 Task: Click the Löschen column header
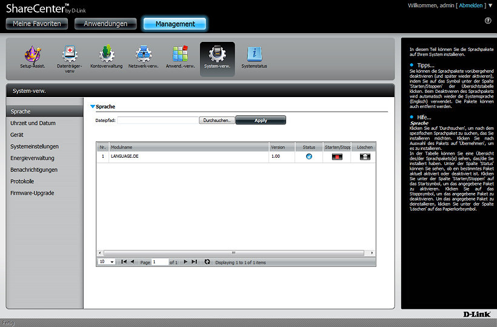364,147
